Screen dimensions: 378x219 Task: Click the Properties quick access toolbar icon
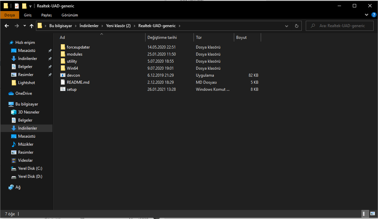pos(17,6)
